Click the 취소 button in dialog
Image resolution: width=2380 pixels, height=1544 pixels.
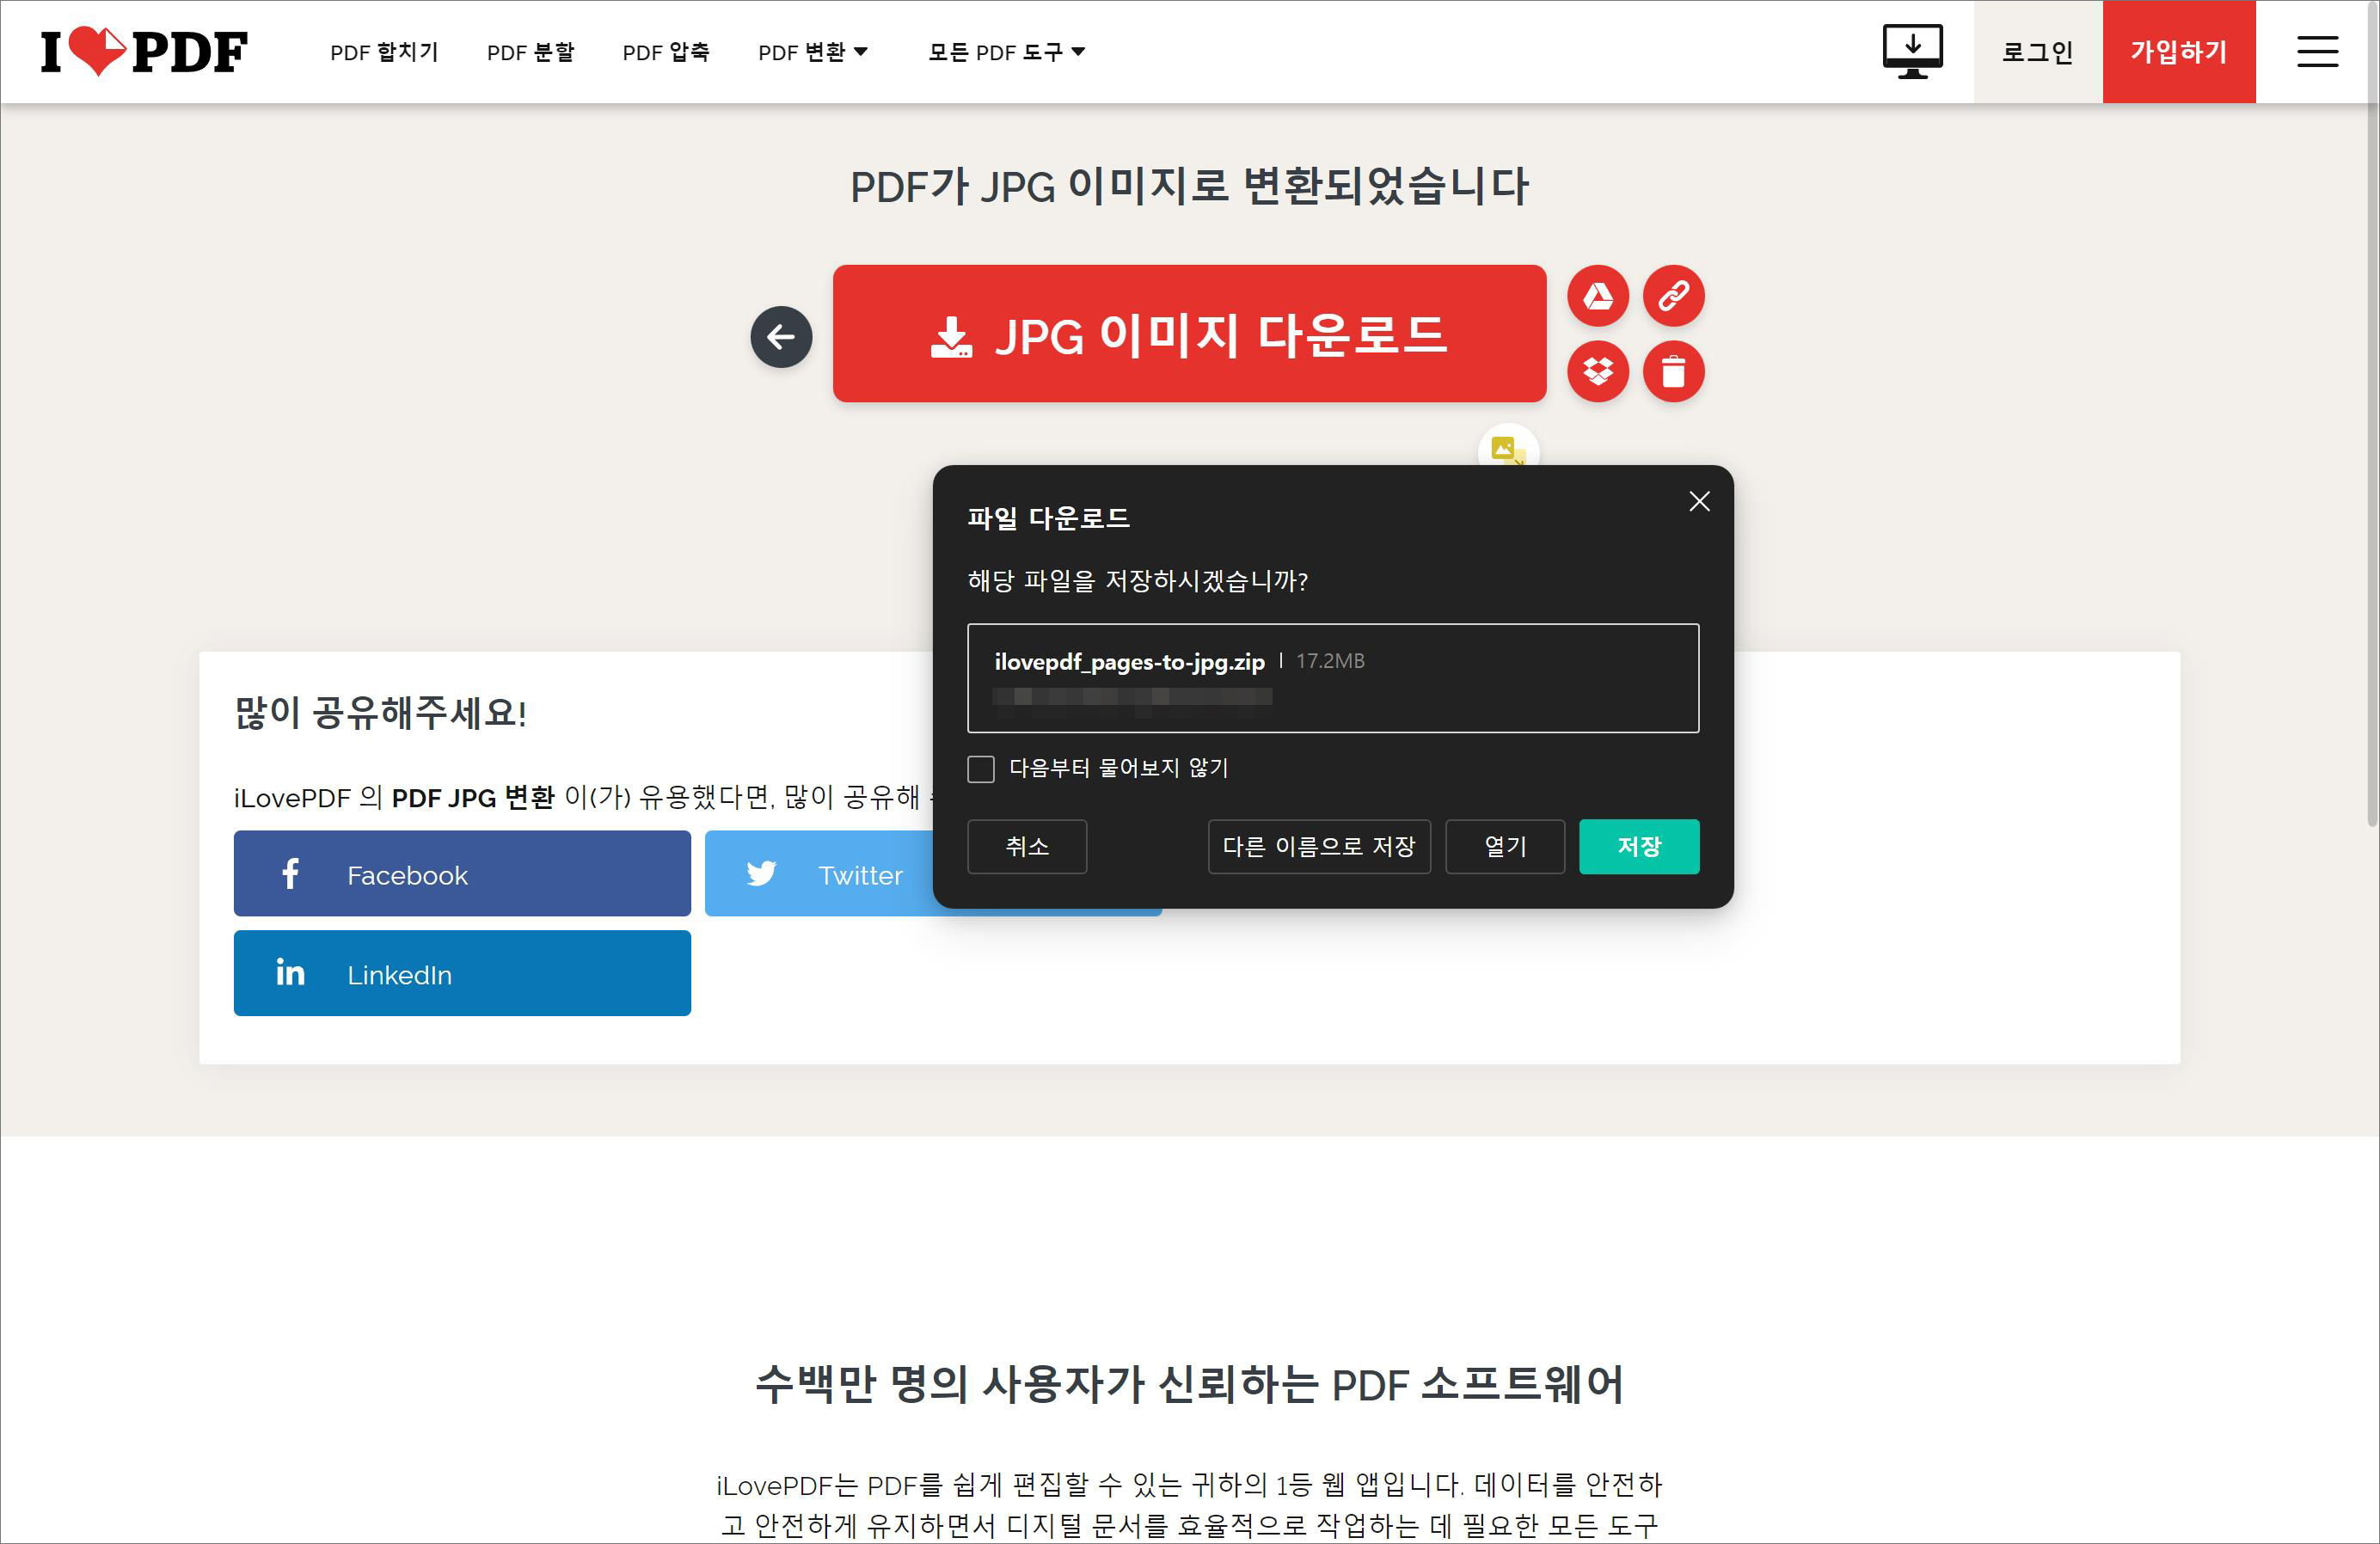pyautogui.click(x=1026, y=847)
